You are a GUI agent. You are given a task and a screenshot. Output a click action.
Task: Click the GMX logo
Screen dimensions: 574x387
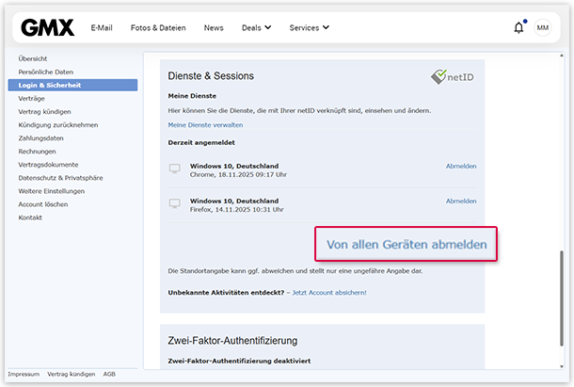(x=47, y=27)
